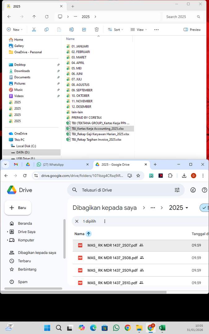
Task: Refresh the File Explorer folder view
Action: click(47, 17)
